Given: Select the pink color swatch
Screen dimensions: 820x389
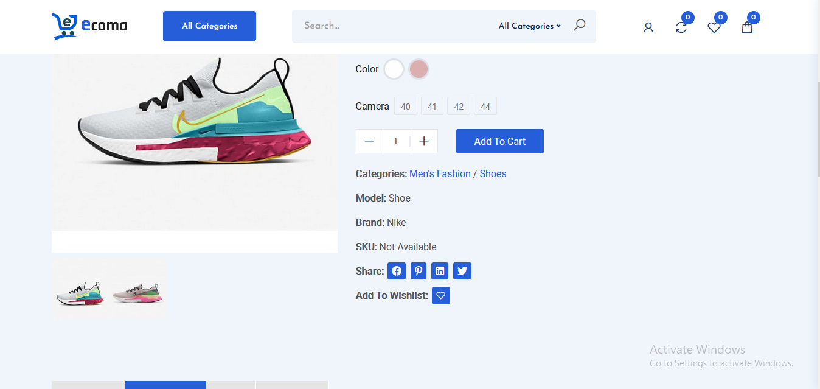Looking at the screenshot, I should [x=419, y=69].
